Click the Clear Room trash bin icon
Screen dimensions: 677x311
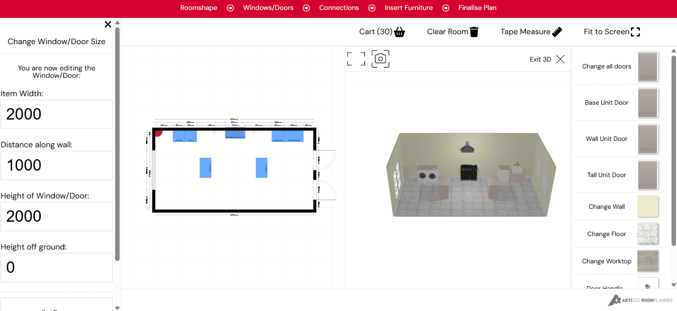pos(474,31)
